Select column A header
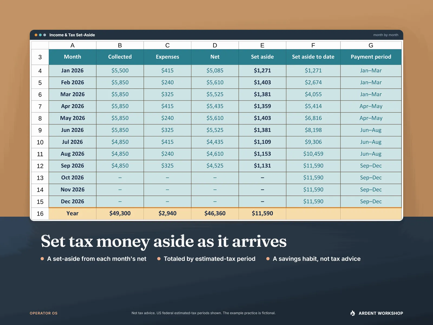The height and width of the screenshot is (325, 433). pos(73,45)
